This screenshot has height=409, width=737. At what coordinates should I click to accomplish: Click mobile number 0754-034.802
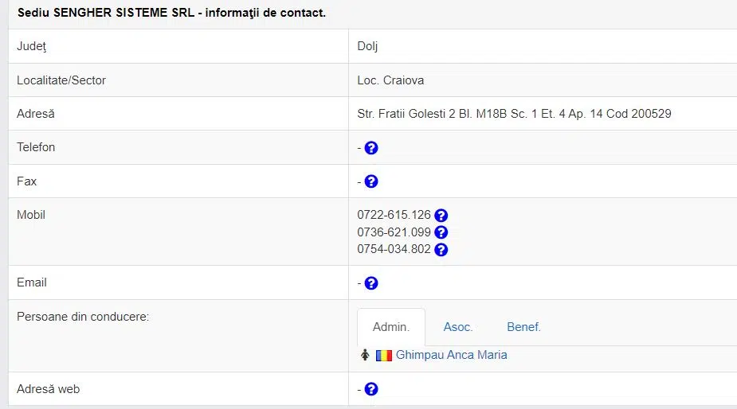[x=394, y=249]
